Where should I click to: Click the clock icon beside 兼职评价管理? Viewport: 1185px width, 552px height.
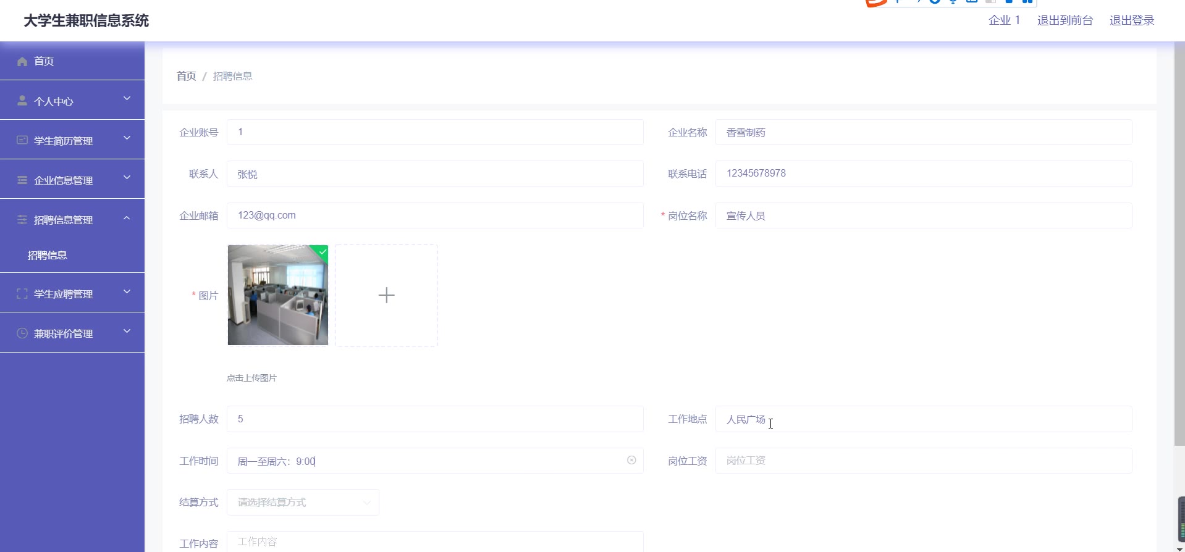pyautogui.click(x=22, y=333)
